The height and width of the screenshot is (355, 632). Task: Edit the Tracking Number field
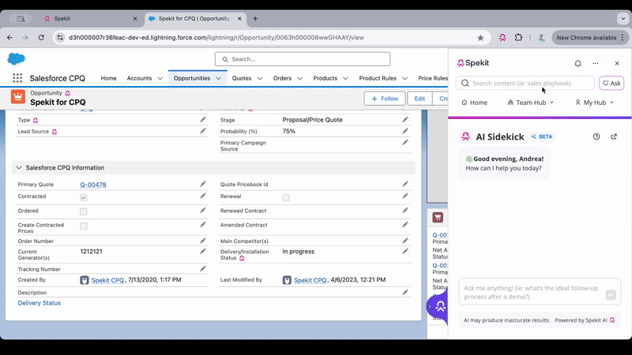[x=203, y=269]
